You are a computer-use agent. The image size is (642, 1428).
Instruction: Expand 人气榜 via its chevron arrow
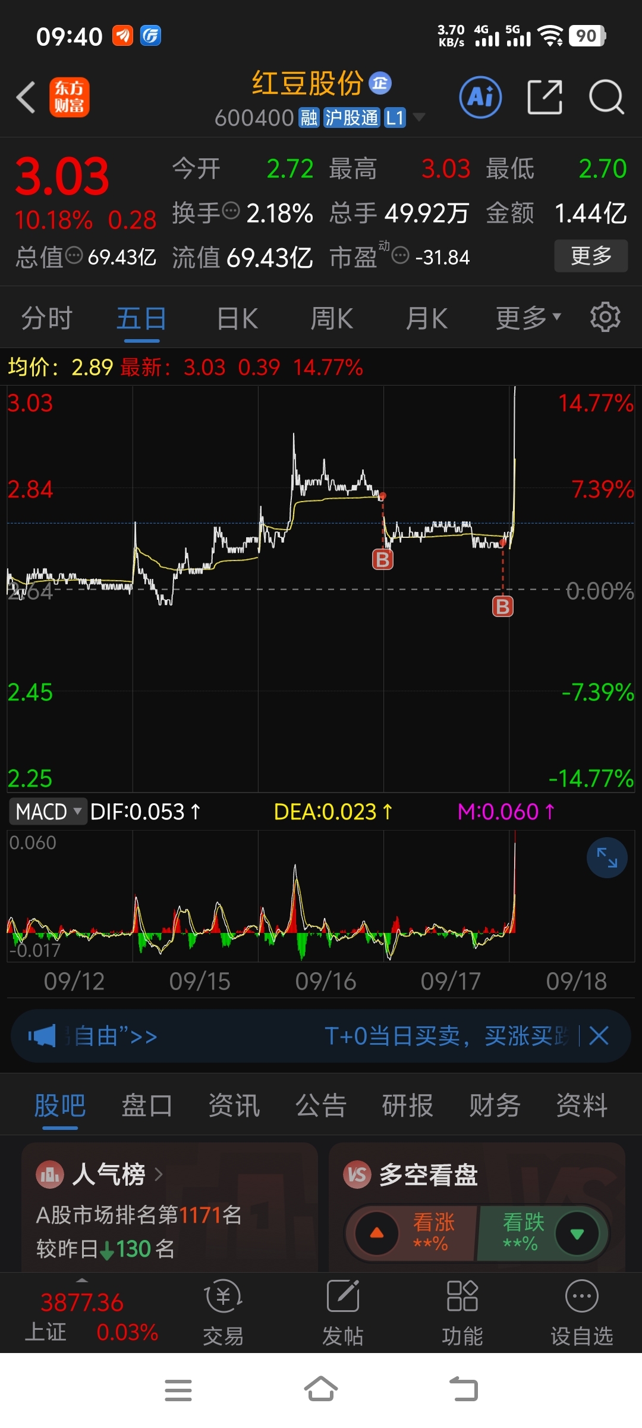click(158, 1175)
